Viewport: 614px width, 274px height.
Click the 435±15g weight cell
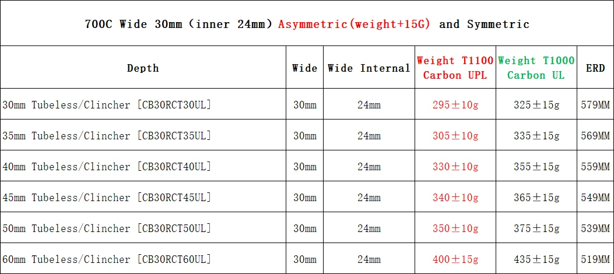tap(536, 259)
